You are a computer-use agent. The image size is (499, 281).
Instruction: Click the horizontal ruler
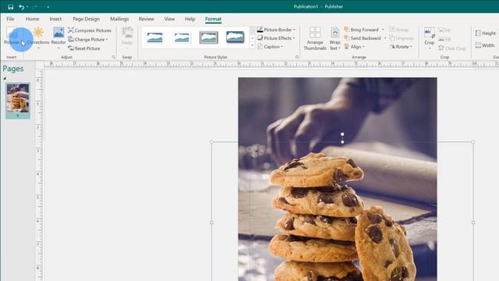[271, 64]
